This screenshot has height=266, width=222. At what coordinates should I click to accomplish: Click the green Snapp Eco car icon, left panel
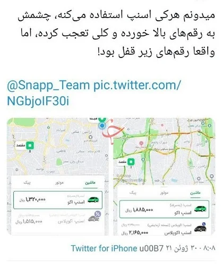(93, 199)
